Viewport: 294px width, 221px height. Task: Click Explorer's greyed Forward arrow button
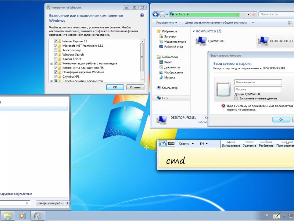pos(162,14)
